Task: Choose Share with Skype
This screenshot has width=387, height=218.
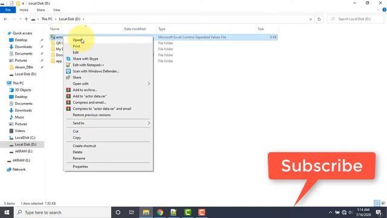Action: [x=85, y=59]
